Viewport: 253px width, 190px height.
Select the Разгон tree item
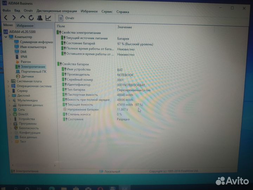24,62
